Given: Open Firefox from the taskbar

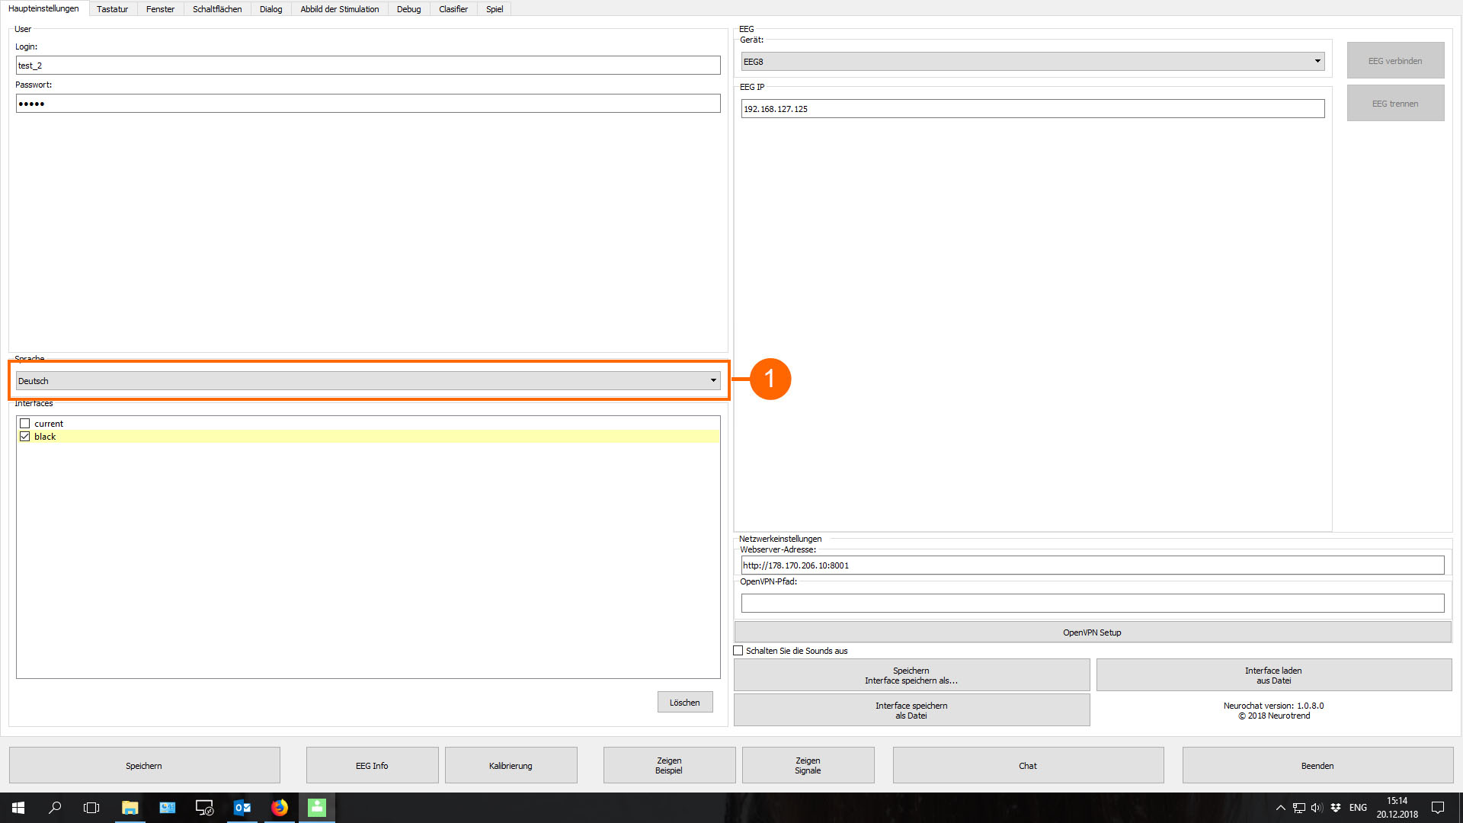Looking at the screenshot, I should point(280,808).
